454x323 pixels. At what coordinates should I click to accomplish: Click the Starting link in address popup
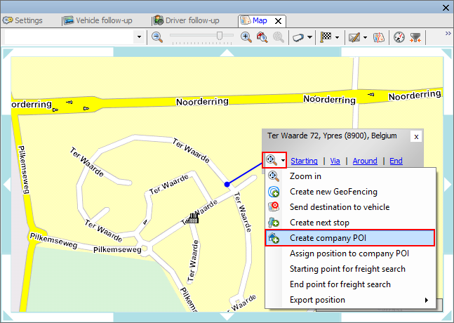304,161
